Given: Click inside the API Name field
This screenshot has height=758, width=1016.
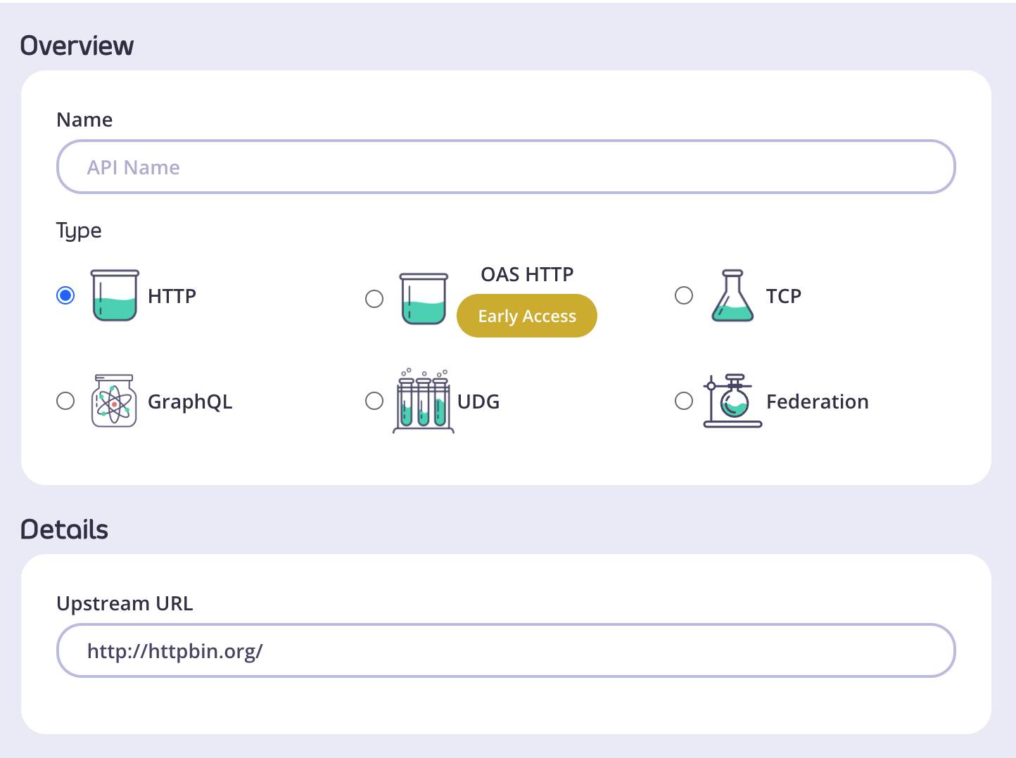Looking at the screenshot, I should click(505, 166).
